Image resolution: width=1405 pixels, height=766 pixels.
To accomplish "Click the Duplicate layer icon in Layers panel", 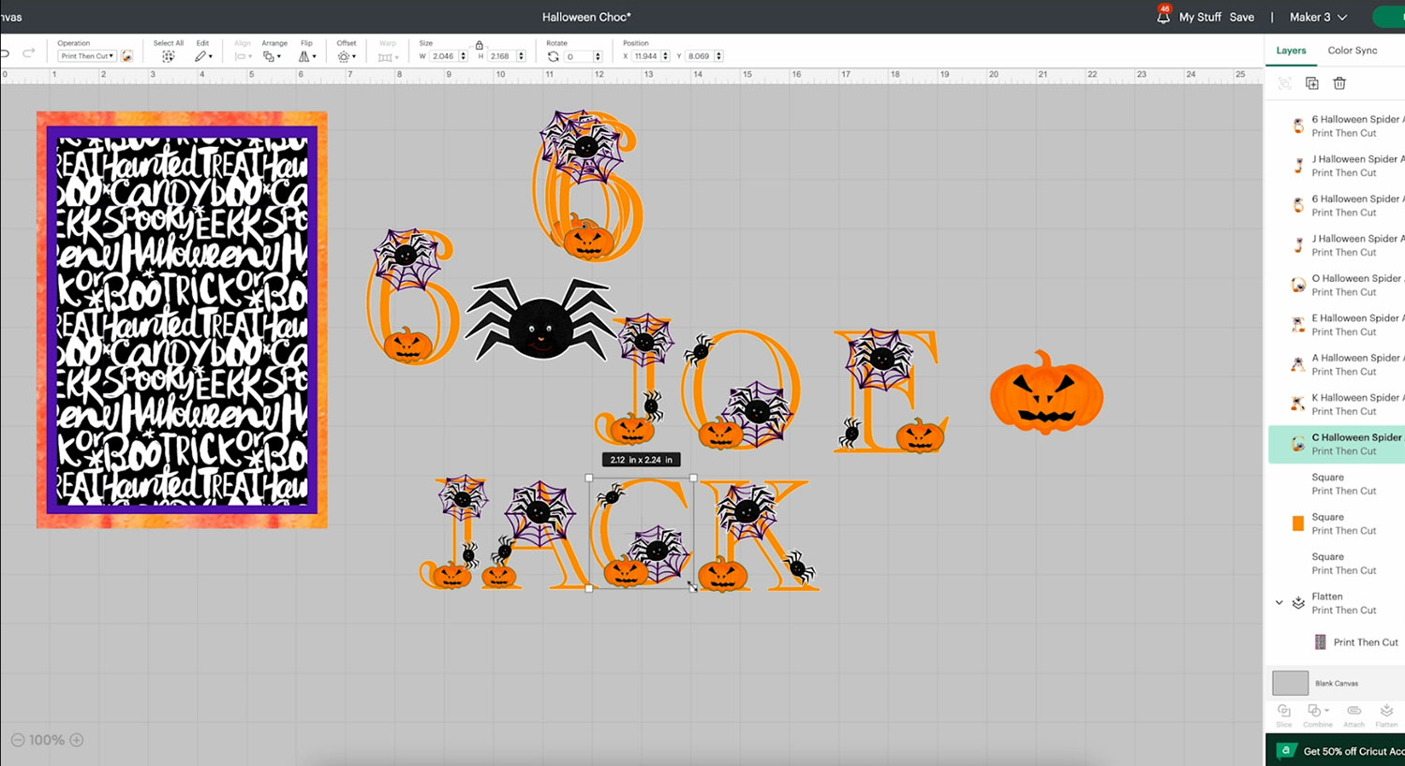I will (x=1312, y=83).
